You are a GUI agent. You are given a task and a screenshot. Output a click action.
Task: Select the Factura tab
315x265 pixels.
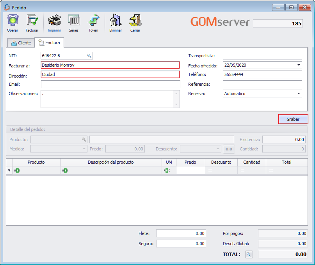[x=49, y=42]
